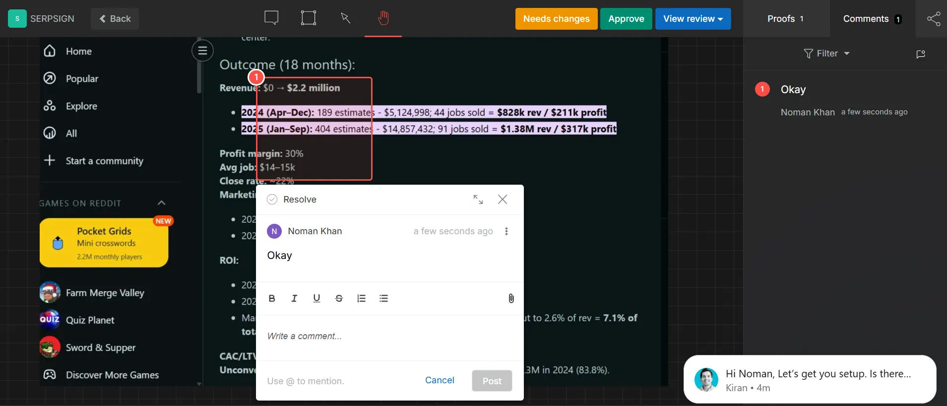The width and height of the screenshot is (947, 406).
Task: Click the Popular icon in the proof sidebar
Action: [50, 78]
